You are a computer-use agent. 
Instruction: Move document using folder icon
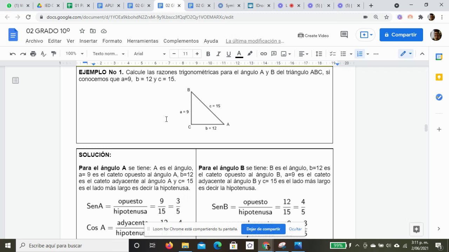pyautogui.click(x=93, y=31)
